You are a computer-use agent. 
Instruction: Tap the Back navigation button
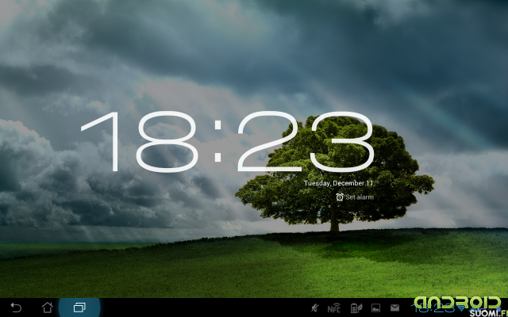16,307
